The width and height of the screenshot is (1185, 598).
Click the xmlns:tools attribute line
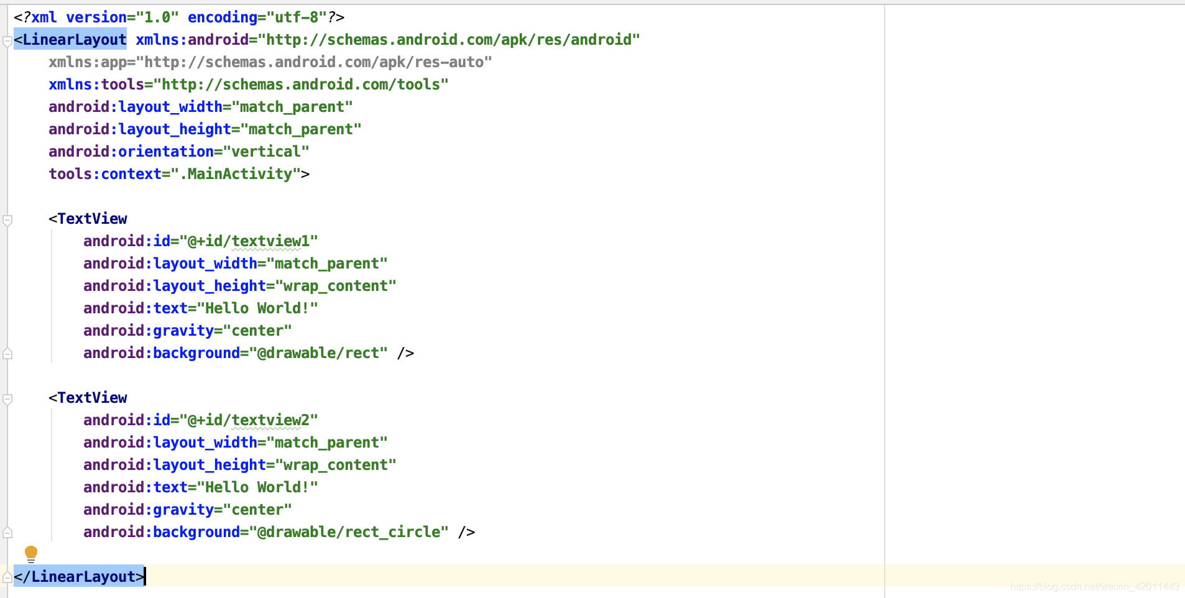coord(249,85)
